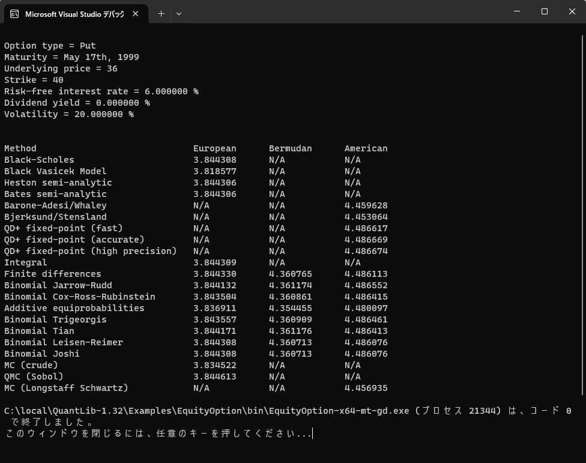Click the Bermudan column header
586x463 pixels.
(291, 148)
